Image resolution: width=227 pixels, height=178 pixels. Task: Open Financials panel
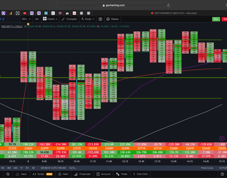(x=82, y=174)
